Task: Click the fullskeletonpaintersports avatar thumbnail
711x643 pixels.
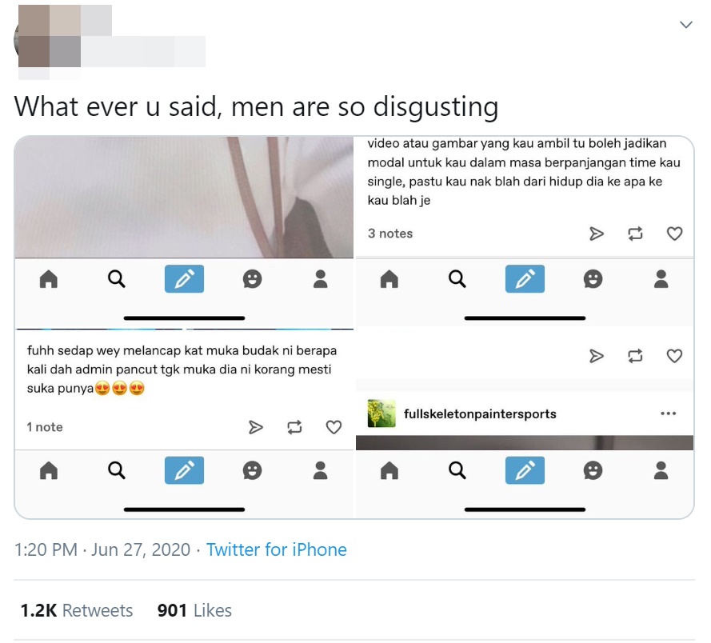Action: 381,413
